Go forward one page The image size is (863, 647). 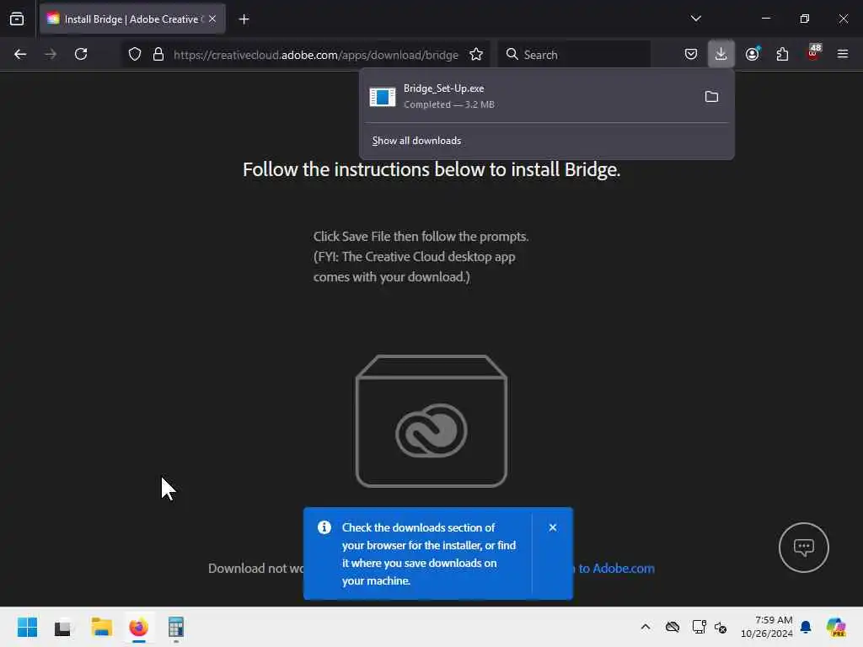pos(51,55)
